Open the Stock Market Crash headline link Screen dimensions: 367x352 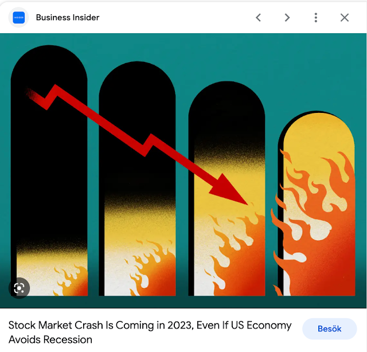tap(150, 333)
